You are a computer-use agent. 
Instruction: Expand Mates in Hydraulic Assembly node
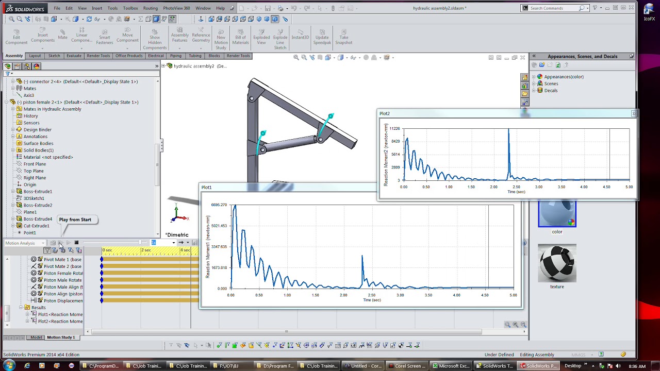click(x=13, y=109)
